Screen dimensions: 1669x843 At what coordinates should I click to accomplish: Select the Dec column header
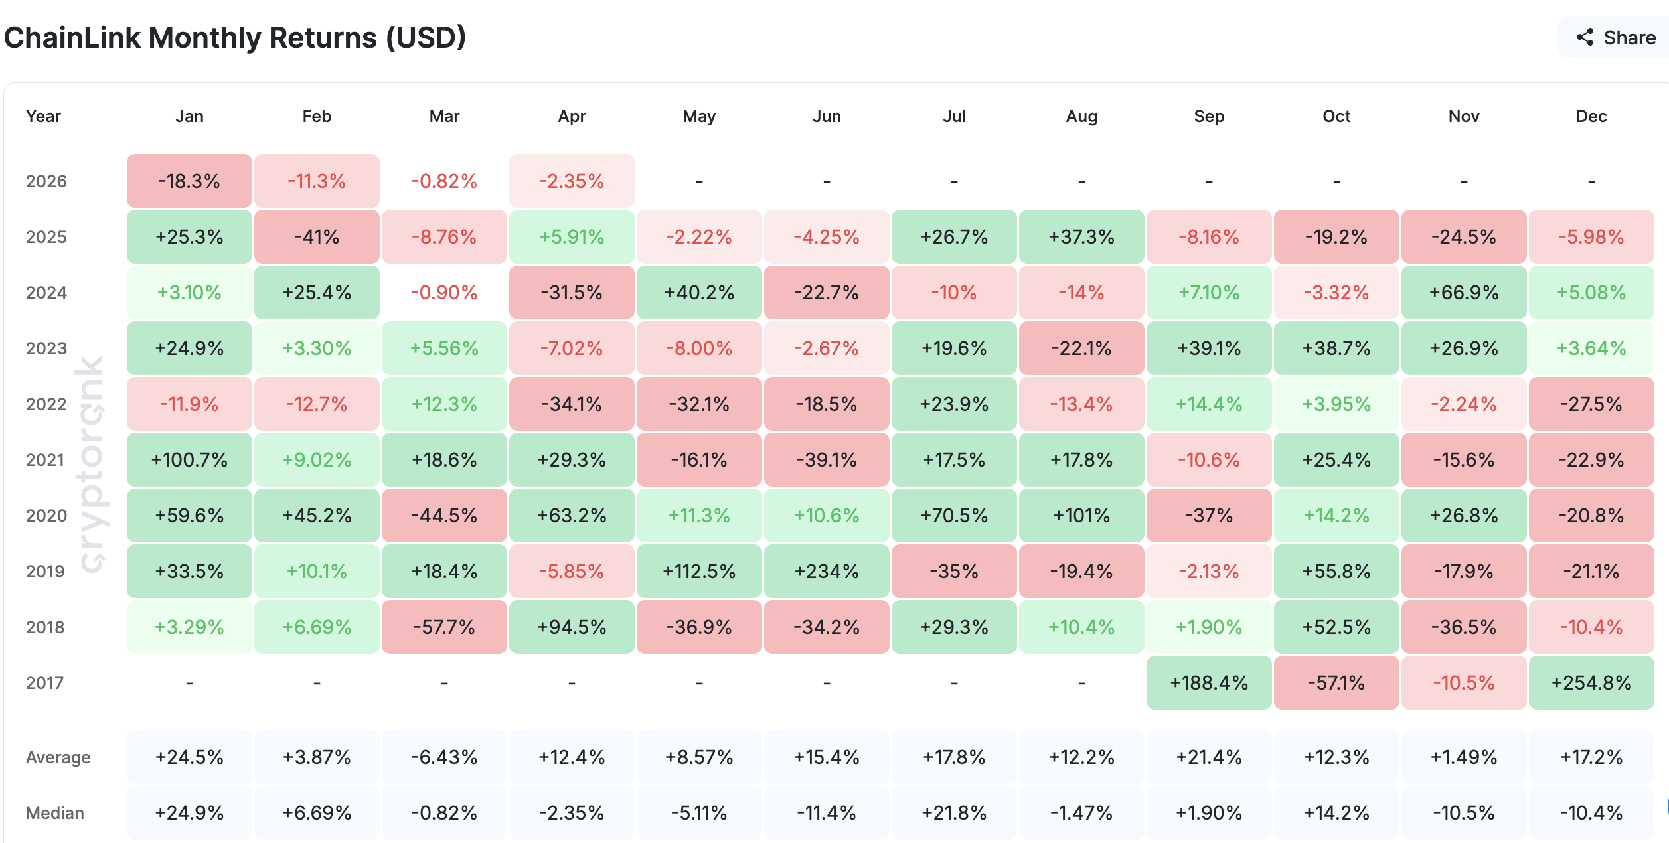click(1591, 116)
